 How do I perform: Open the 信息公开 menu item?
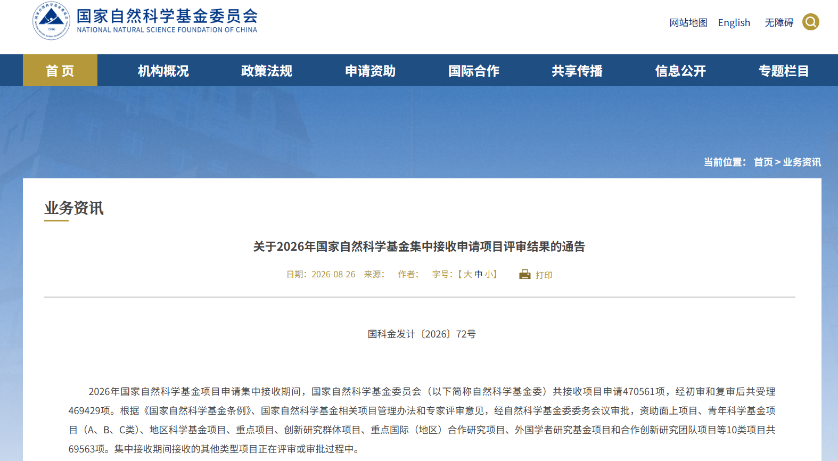click(680, 70)
